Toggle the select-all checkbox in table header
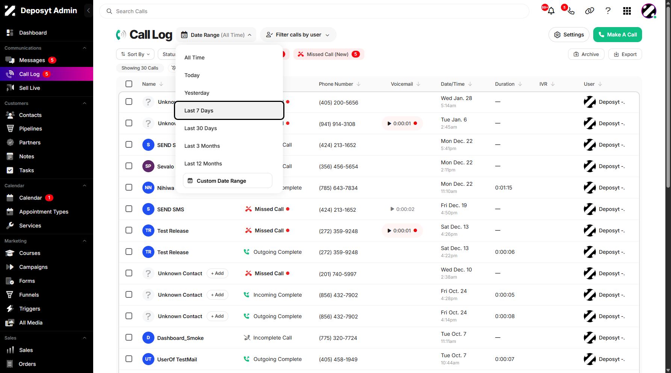 (129, 84)
